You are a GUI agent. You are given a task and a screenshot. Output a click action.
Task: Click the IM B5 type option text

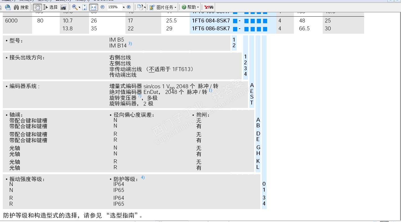coord(117,40)
